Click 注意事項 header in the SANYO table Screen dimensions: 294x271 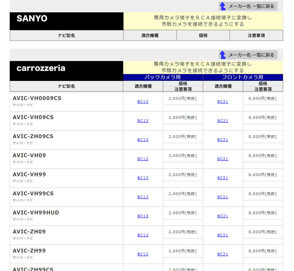coord(256,35)
